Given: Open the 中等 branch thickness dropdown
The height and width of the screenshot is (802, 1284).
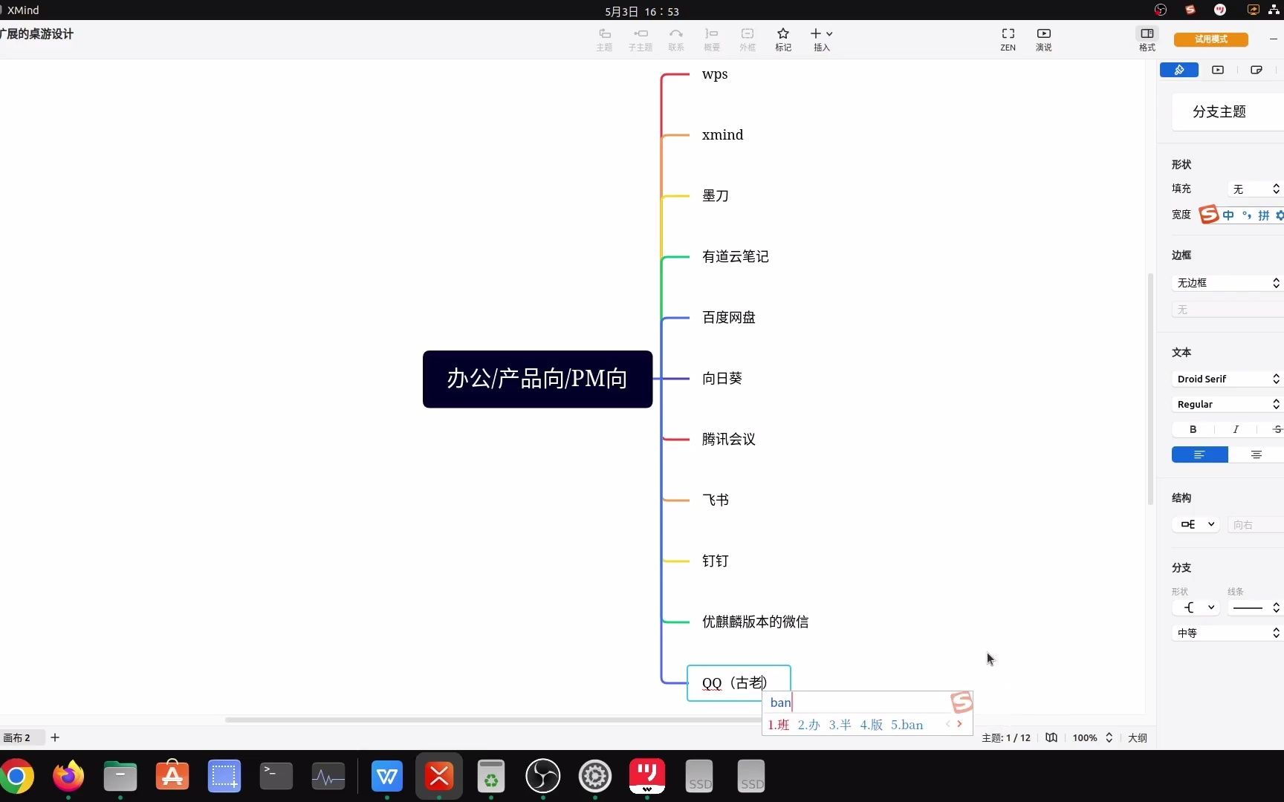Looking at the screenshot, I should click(x=1228, y=633).
